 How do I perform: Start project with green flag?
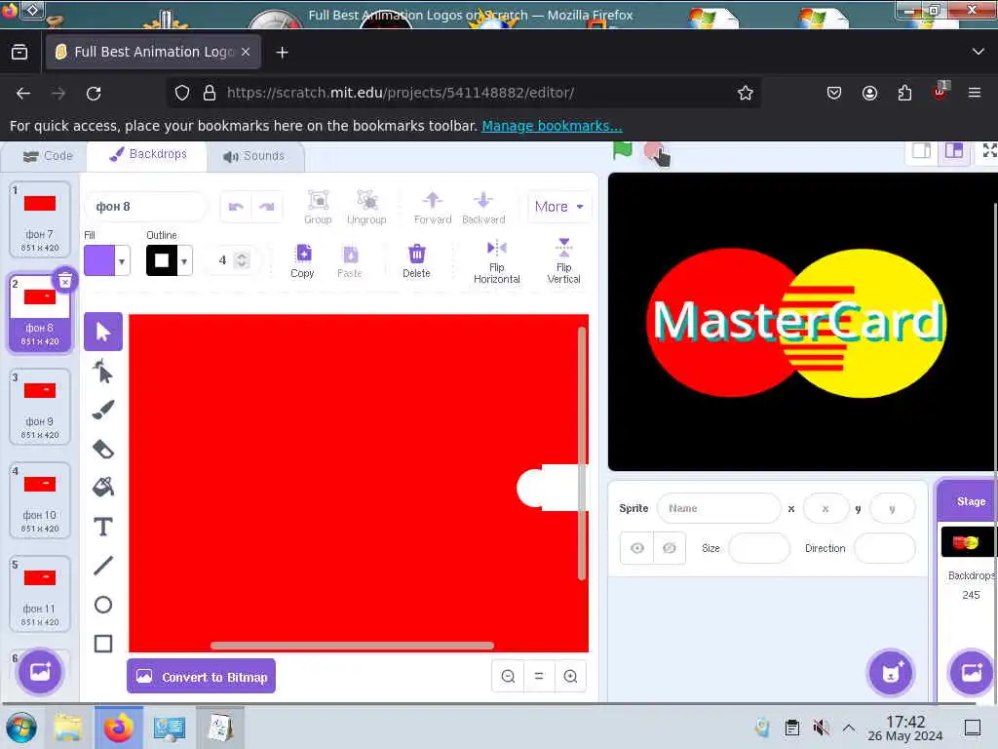coord(623,151)
